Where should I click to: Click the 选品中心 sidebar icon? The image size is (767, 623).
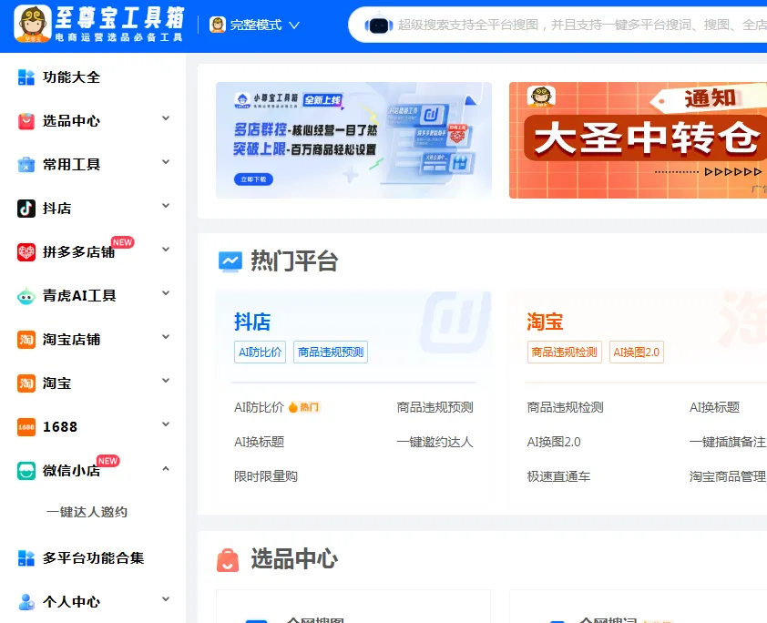click(26, 121)
